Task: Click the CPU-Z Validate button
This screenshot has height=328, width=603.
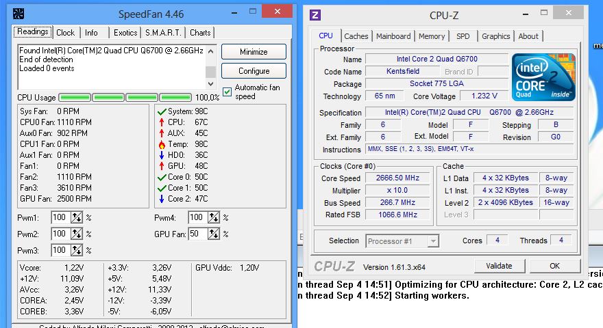Action: 499,266
